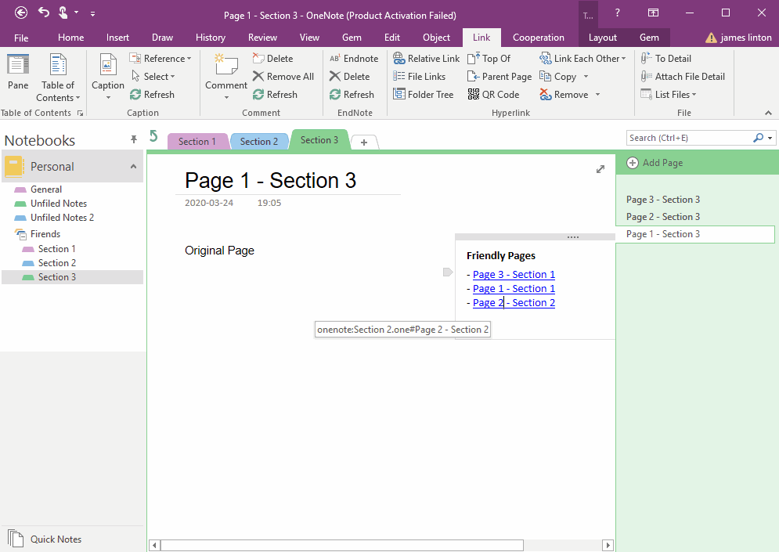Click in the Search (Ctrl+E) box
Screen dimensions: 779x552
(x=690, y=138)
